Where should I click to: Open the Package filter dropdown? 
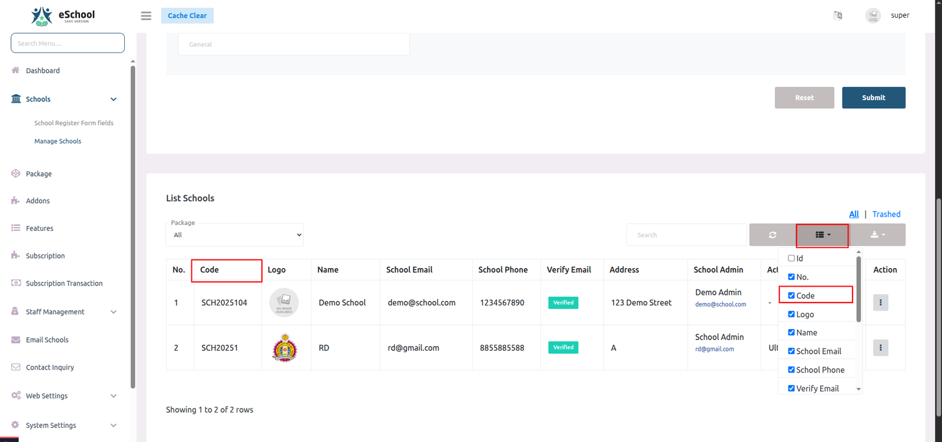click(x=235, y=235)
